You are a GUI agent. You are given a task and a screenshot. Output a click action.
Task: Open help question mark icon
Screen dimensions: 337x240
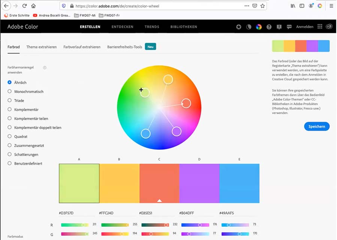click(269, 27)
